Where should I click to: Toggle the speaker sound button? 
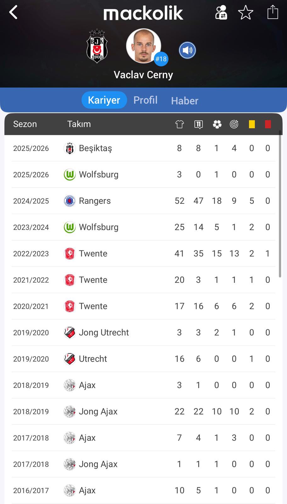click(x=187, y=50)
